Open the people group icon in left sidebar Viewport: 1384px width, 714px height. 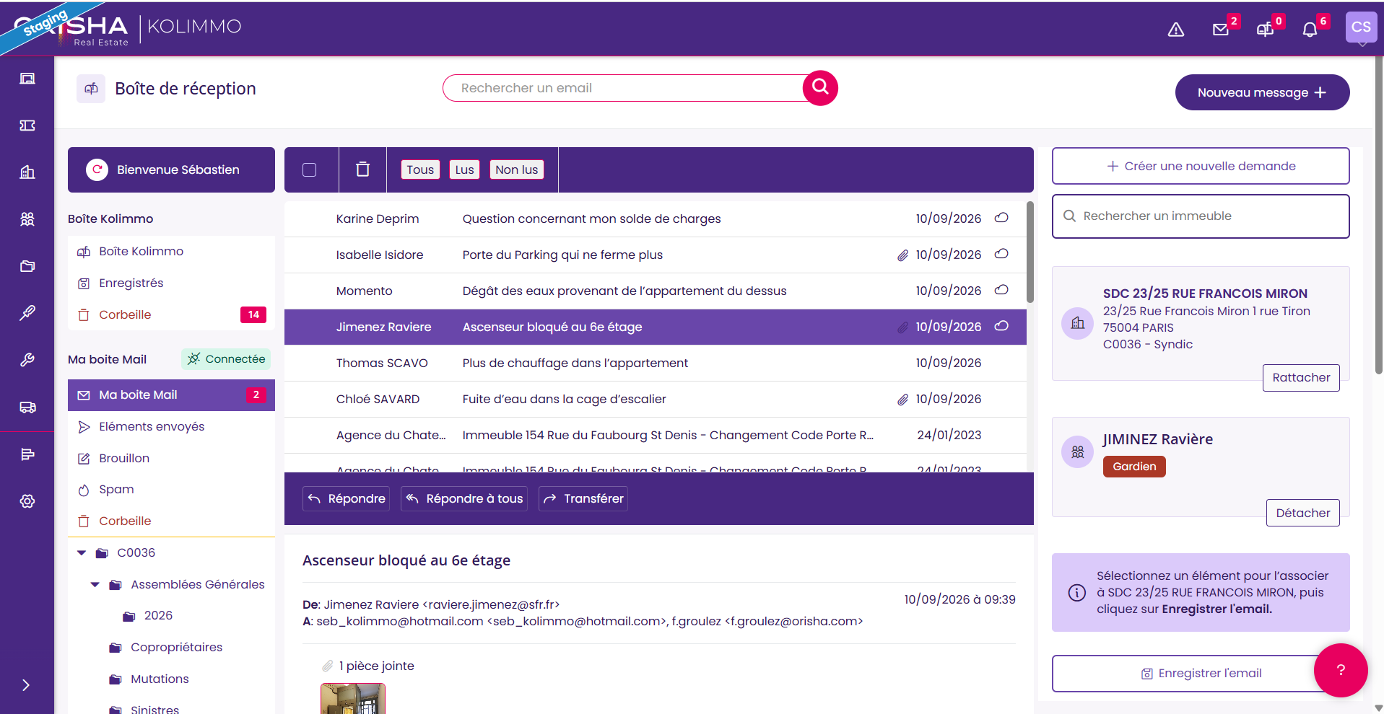pyautogui.click(x=27, y=219)
